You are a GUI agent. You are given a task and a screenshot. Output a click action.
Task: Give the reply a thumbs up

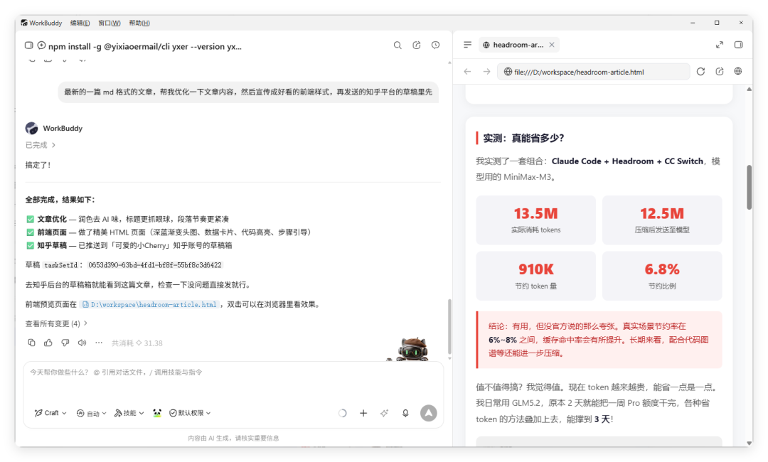[x=48, y=343]
